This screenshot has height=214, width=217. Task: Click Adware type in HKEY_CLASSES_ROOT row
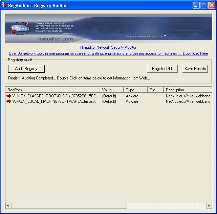pos(132,96)
